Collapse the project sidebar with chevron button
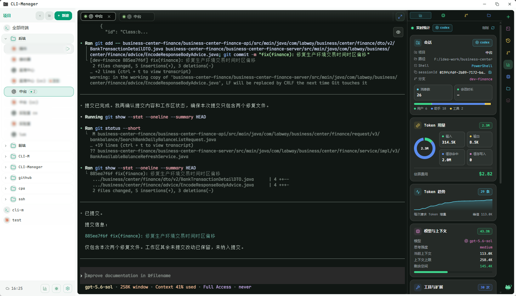The image size is (516, 296). [x=40, y=16]
